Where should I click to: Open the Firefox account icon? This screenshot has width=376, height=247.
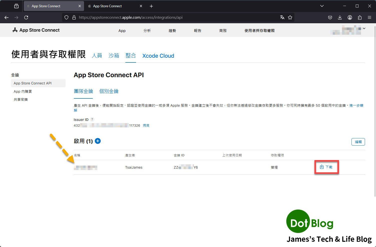coord(350,17)
